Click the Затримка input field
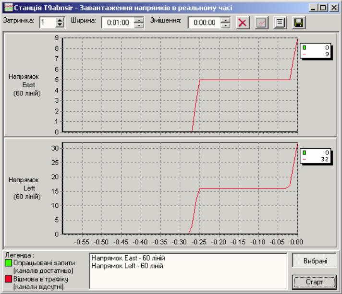The height and width of the screenshot is (294, 342). tap(48, 23)
